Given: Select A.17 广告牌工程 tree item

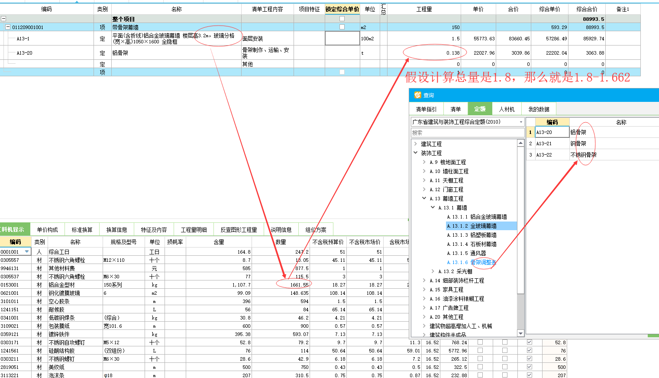Looking at the screenshot, I should 449,308.
